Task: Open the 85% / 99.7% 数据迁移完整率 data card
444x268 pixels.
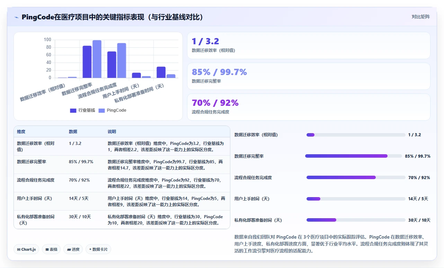Action: tap(309, 76)
